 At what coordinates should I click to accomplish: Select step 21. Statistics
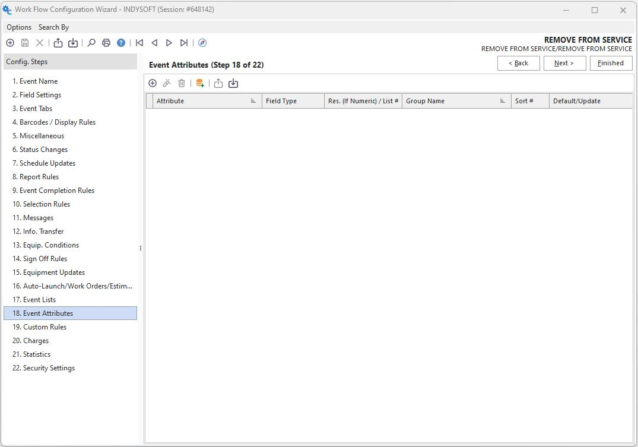point(70,354)
